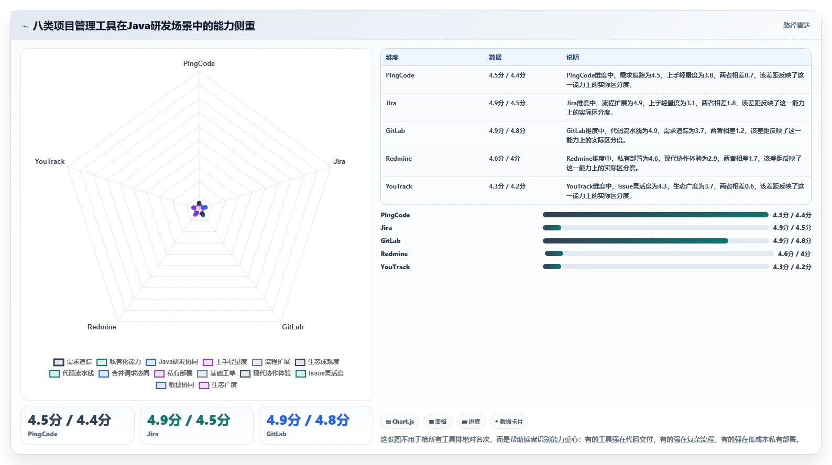Click the footer note starting 这张图不用于

[x=592, y=440]
